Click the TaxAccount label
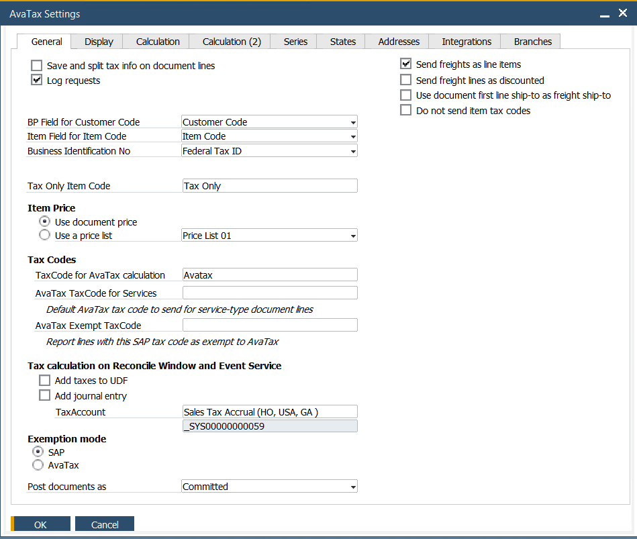This screenshot has width=637, height=539. tap(81, 412)
